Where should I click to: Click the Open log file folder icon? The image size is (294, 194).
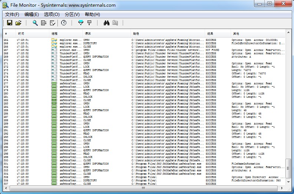coord(18,23)
